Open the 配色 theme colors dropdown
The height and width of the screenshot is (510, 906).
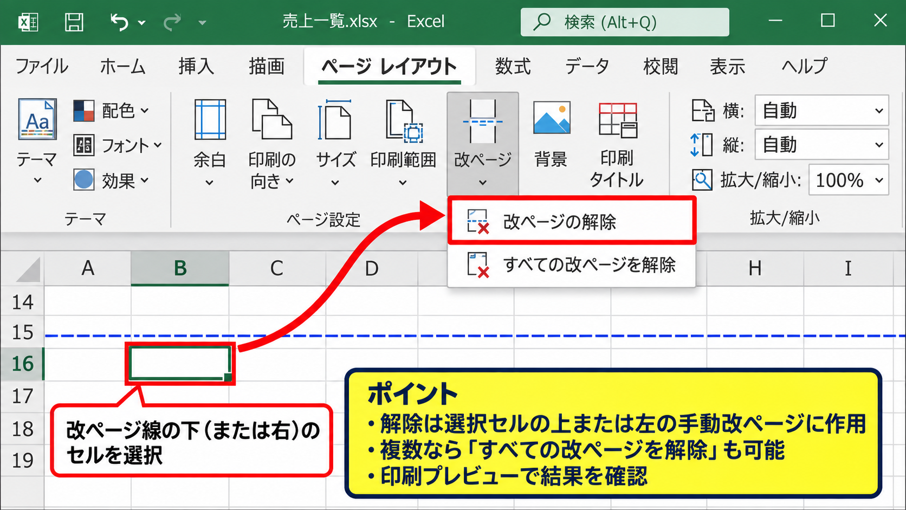pos(111,111)
